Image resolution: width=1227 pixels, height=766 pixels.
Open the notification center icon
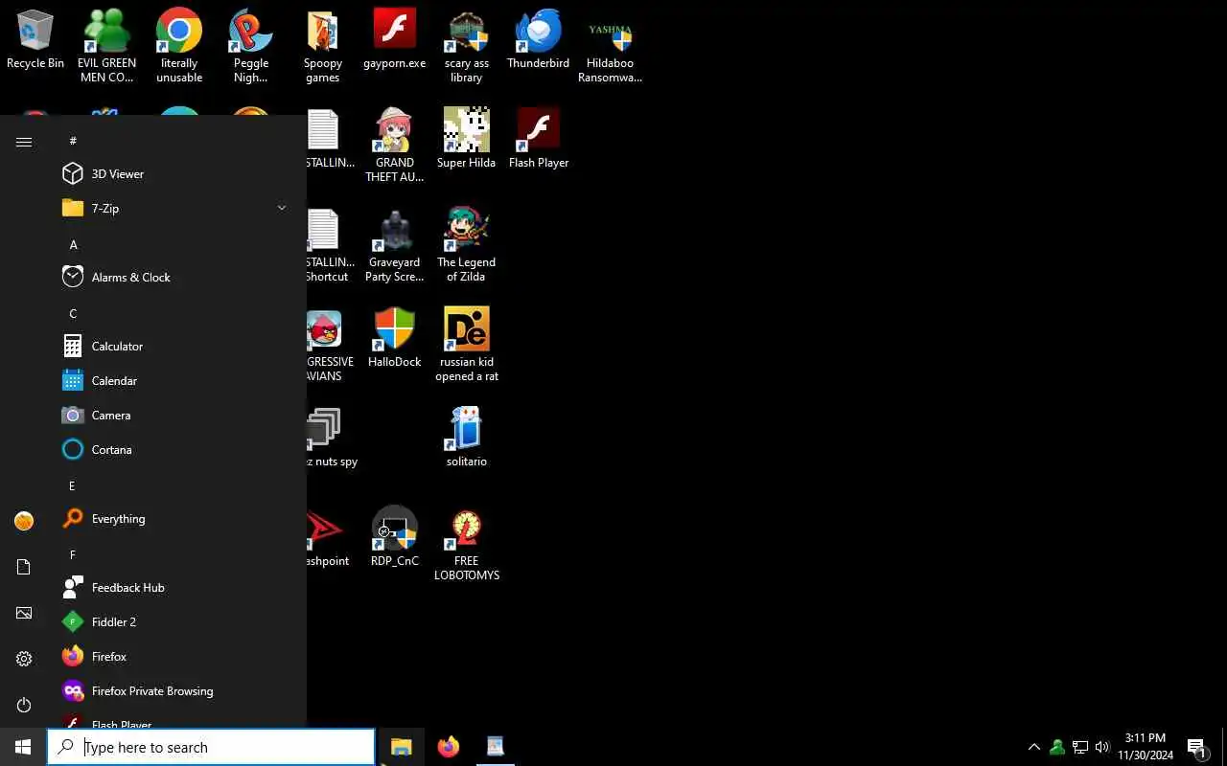tap(1197, 747)
